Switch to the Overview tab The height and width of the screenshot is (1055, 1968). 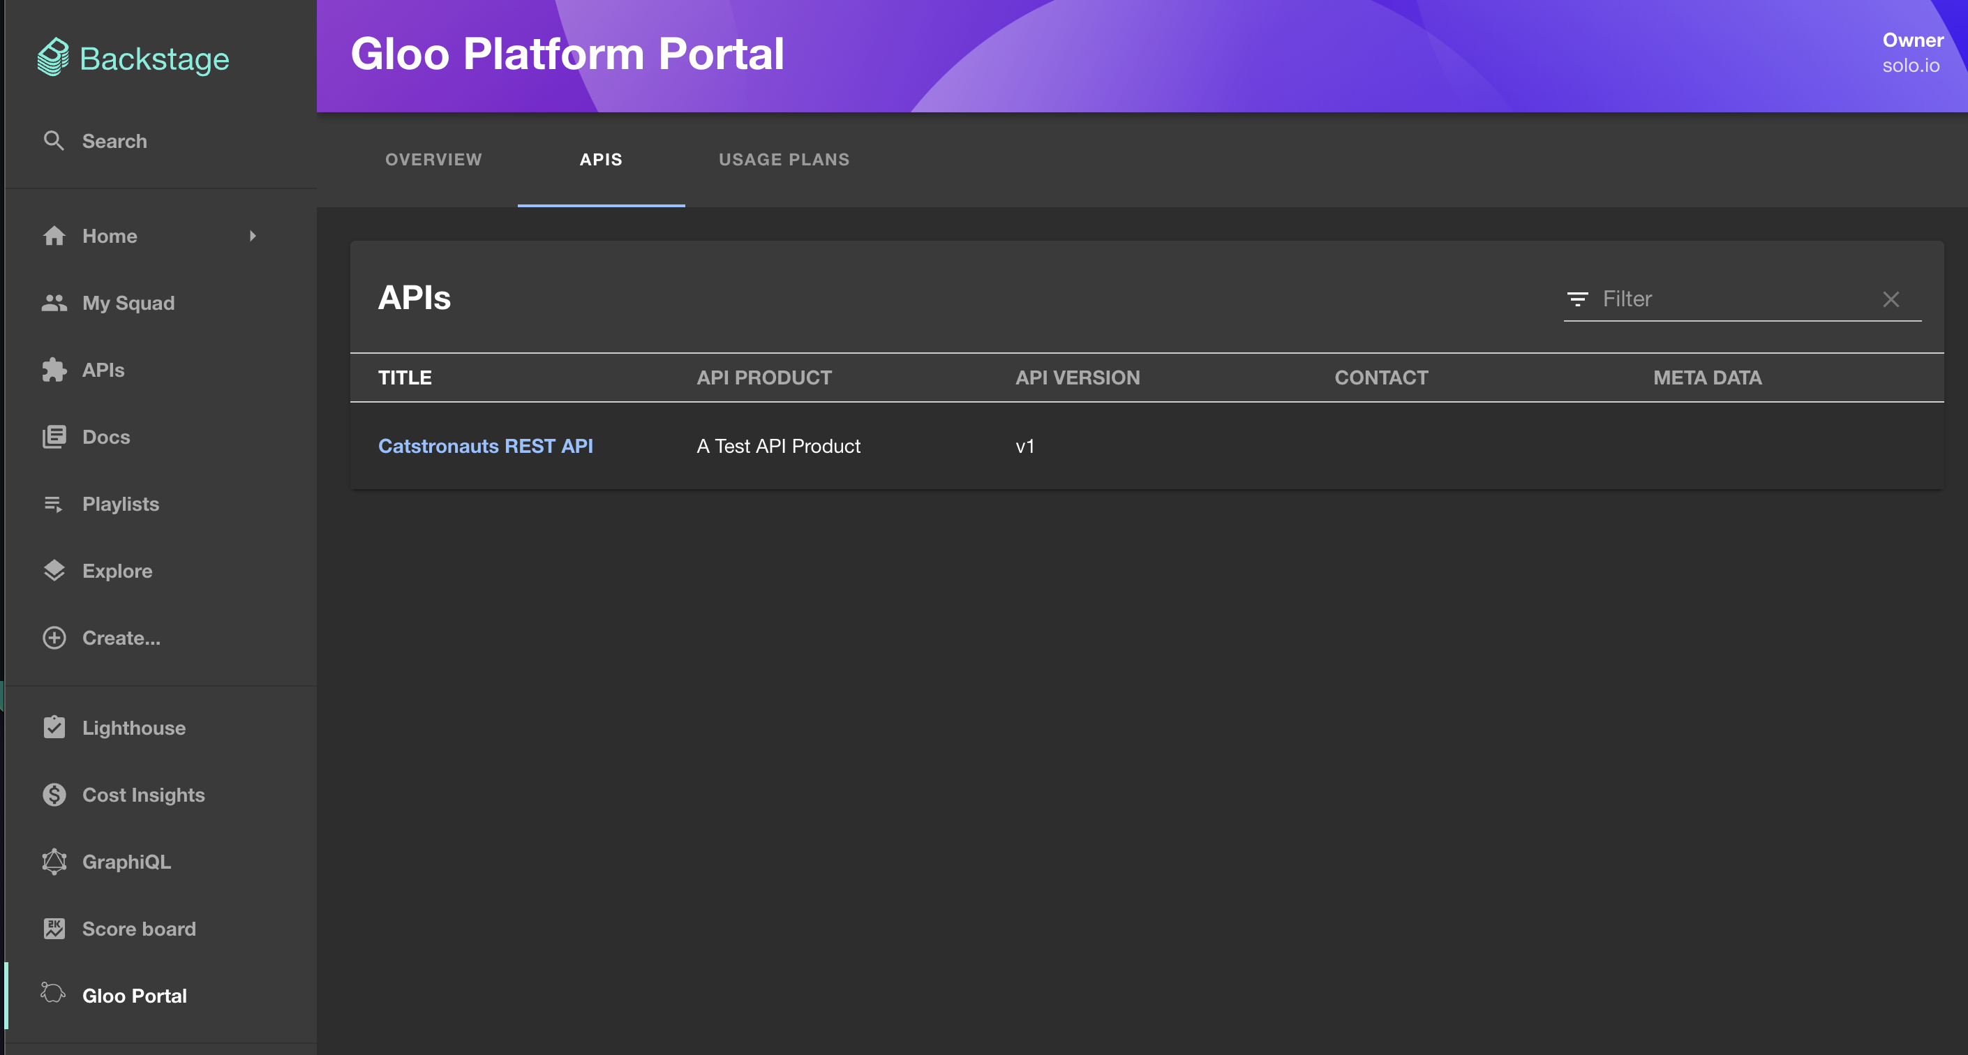click(433, 160)
